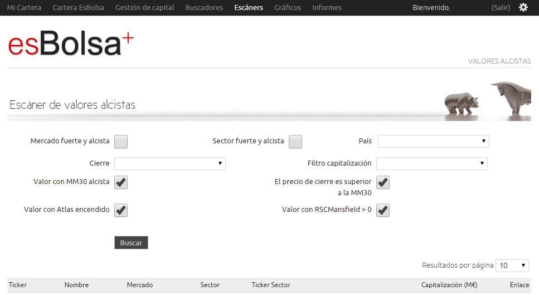
Task: Open the Buscadores menu
Action: [x=204, y=8]
